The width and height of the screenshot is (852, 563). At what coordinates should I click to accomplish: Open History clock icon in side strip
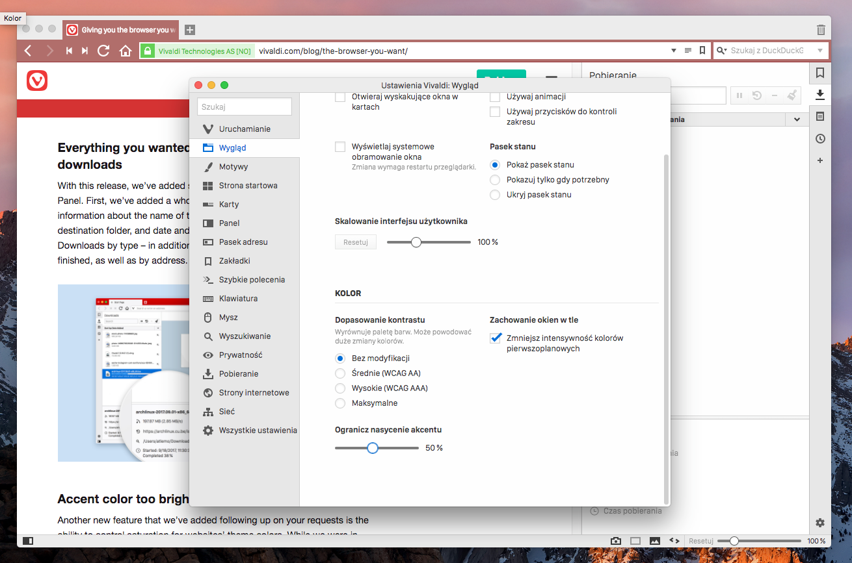(x=820, y=138)
